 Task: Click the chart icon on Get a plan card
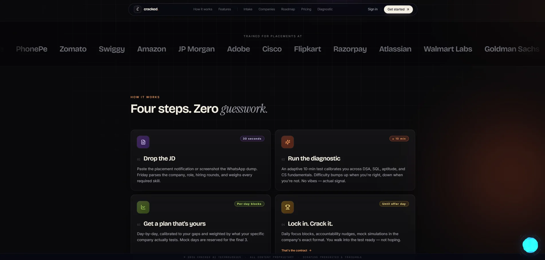click(x=143, y=207)
